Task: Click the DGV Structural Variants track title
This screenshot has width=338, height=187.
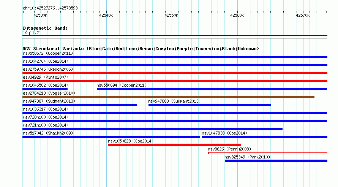Action: (x=141, y=49)
